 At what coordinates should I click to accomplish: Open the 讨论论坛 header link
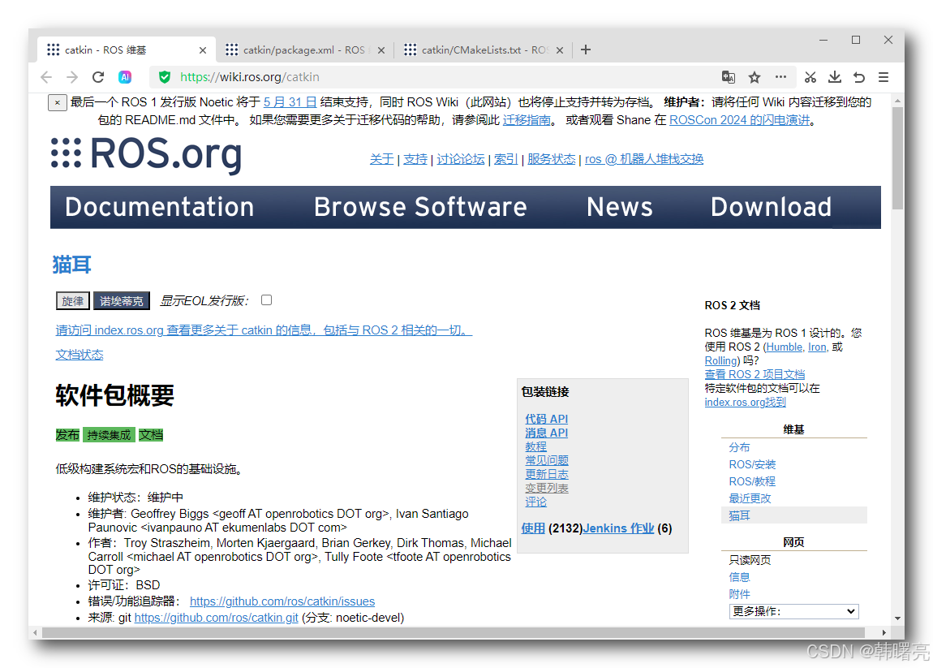[461, 159]
